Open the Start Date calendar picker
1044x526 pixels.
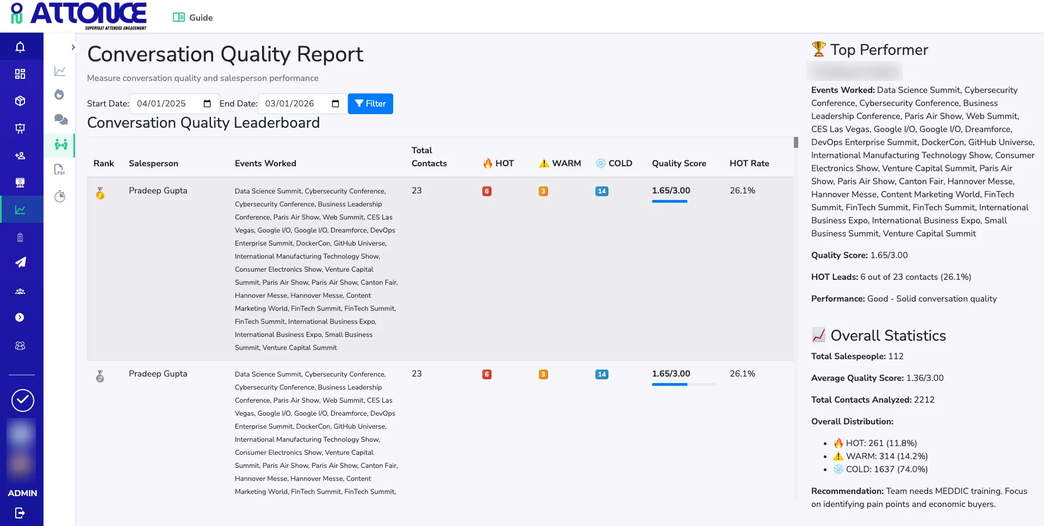pyautogui.click(x=207, y=104)
